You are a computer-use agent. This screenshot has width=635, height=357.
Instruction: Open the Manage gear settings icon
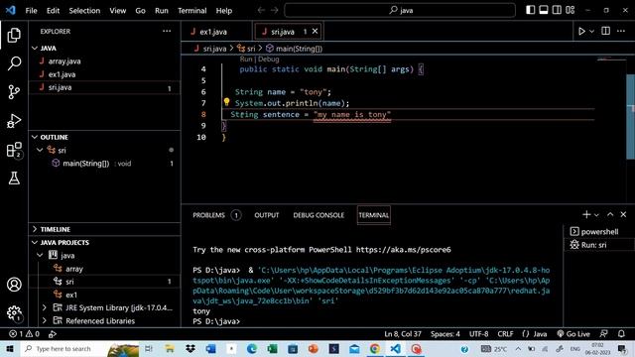pos(14,312)
